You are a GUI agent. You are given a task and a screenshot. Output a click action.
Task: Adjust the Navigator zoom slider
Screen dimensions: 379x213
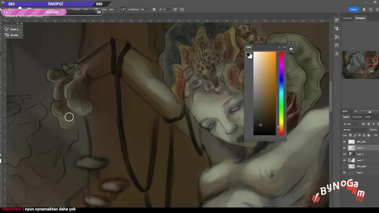pos(370,111)
